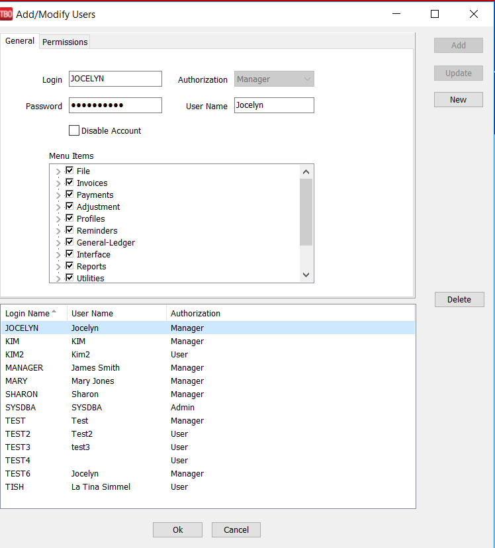Select the MARY login row
The width and height of the screenshot is (495, 548).
click(x=208, y=381)
